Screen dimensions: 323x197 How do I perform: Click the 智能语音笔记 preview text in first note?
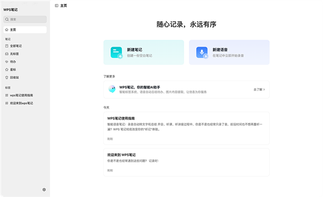185,126
